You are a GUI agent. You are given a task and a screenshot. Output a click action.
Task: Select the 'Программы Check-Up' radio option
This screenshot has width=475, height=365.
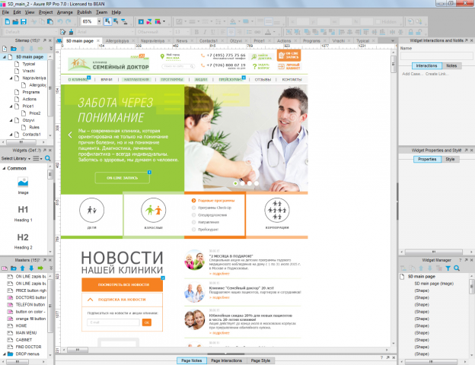pos(212,208)
